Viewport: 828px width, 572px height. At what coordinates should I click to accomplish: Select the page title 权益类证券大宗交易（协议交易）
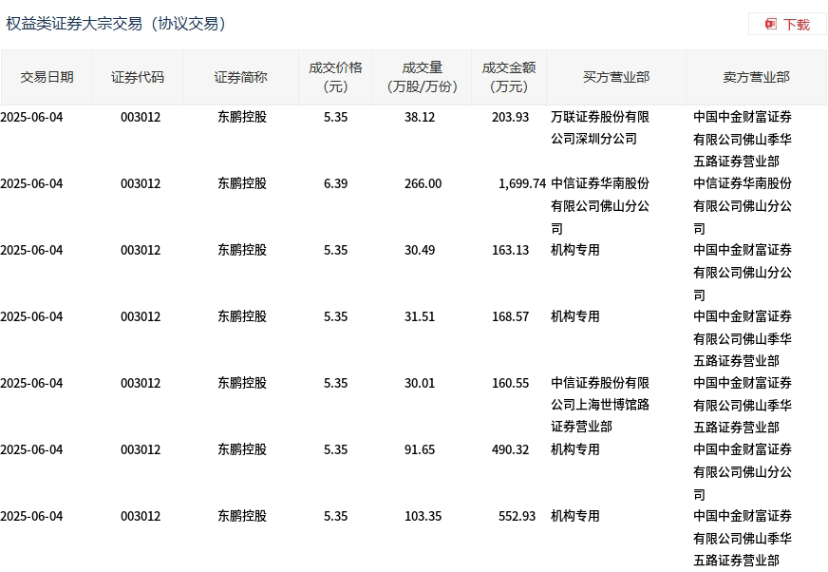click(116, 24)
